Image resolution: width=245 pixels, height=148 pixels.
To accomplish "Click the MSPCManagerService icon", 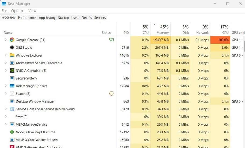I will click(12, 124).
